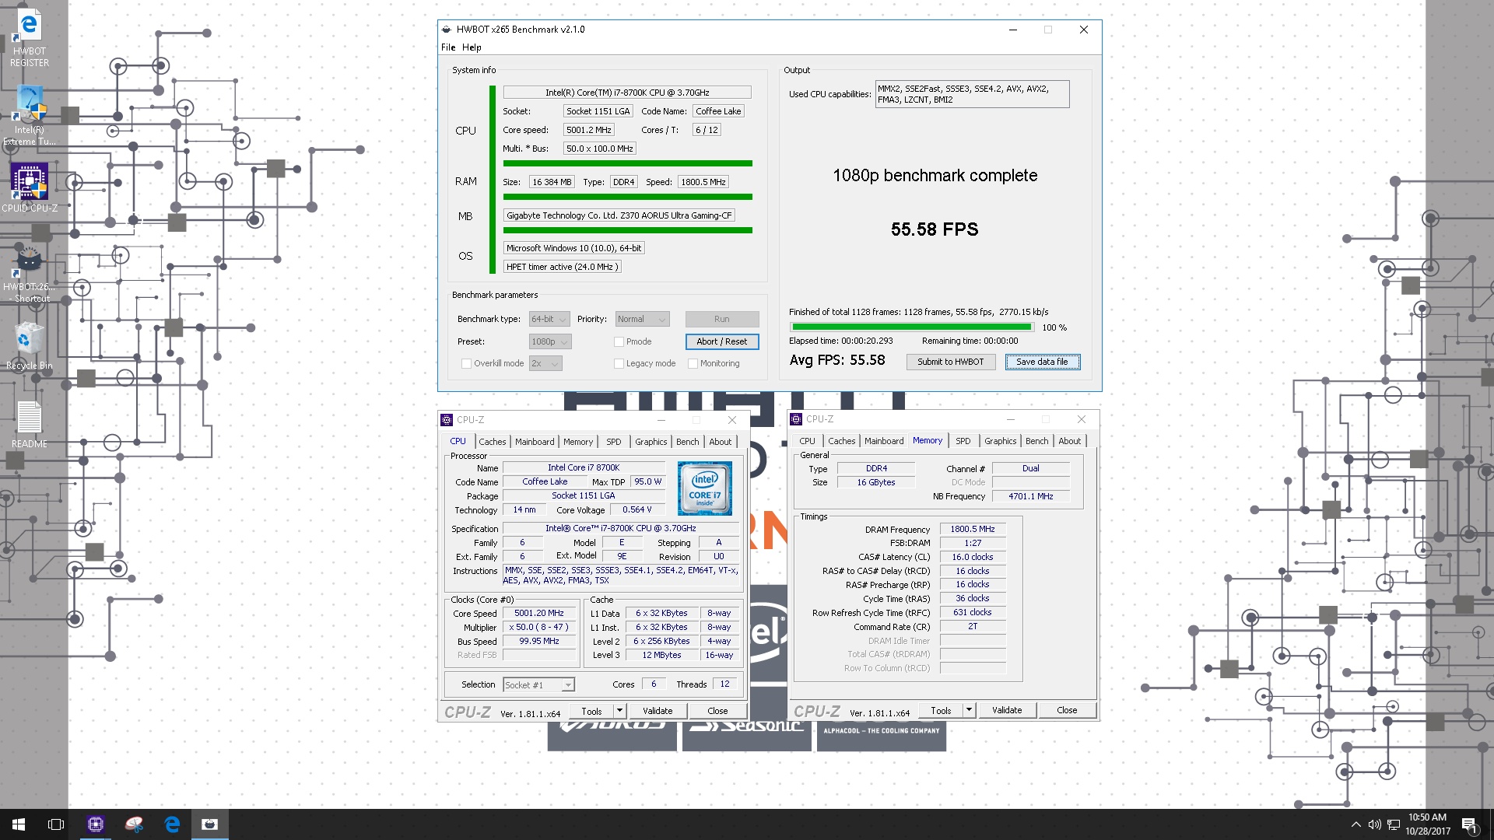
Task: Switch to Caches tab in left CPU-Z
Action: pos(492,442)
